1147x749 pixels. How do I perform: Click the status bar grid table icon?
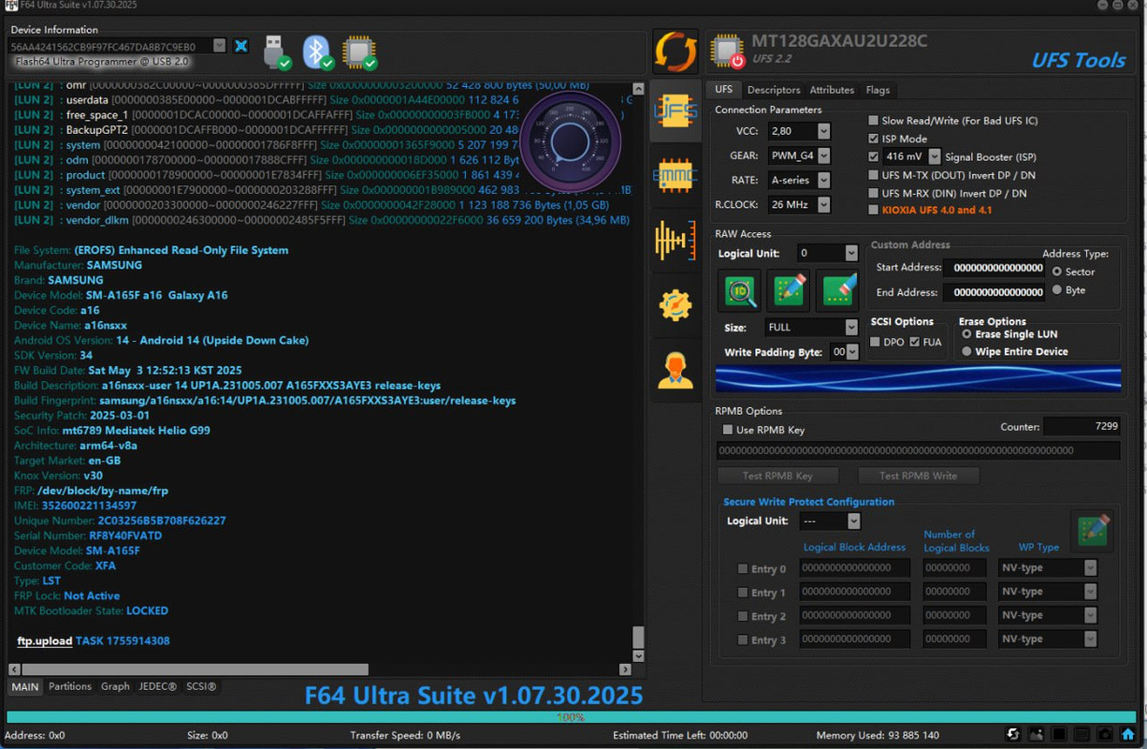click(1082, 735)
